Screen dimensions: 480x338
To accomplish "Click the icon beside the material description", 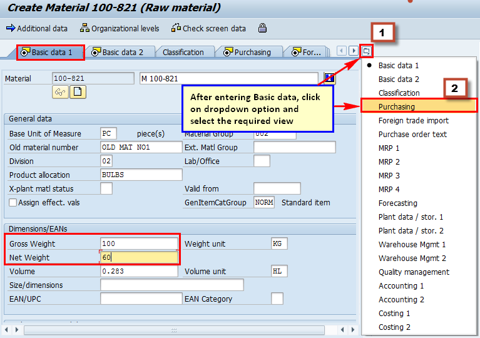I will point(329,78).
